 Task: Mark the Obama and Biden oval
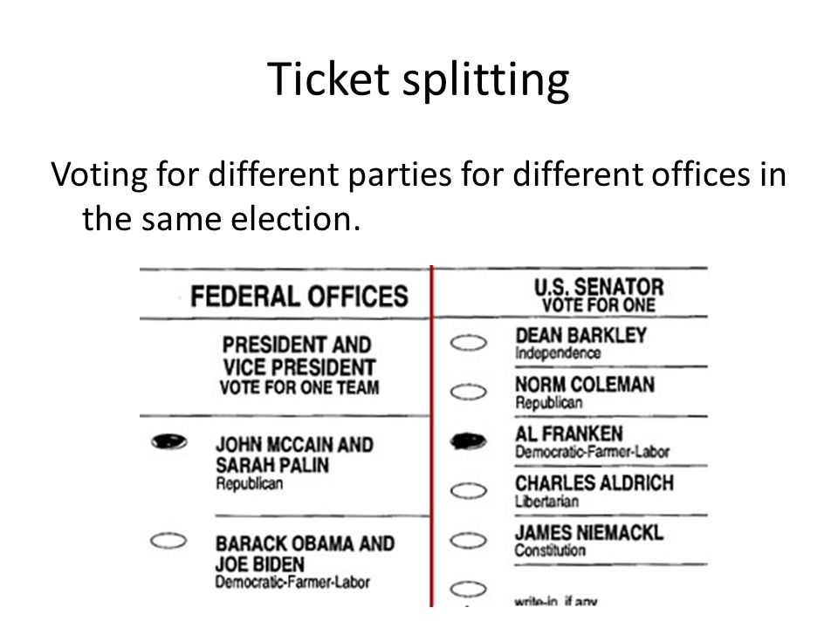pos(168,541)
